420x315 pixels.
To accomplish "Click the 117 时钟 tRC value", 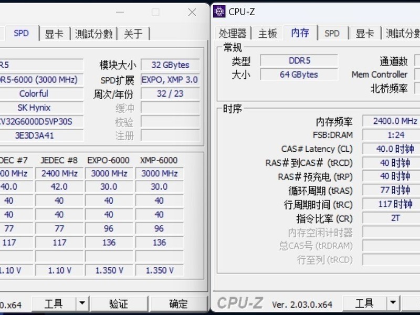I will (392, 204).
